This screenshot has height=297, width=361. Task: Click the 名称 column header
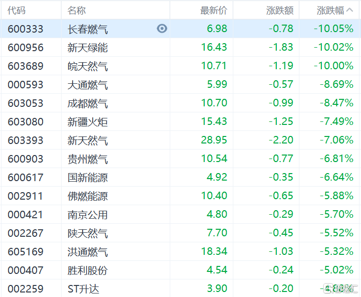[x=77, y=10]
